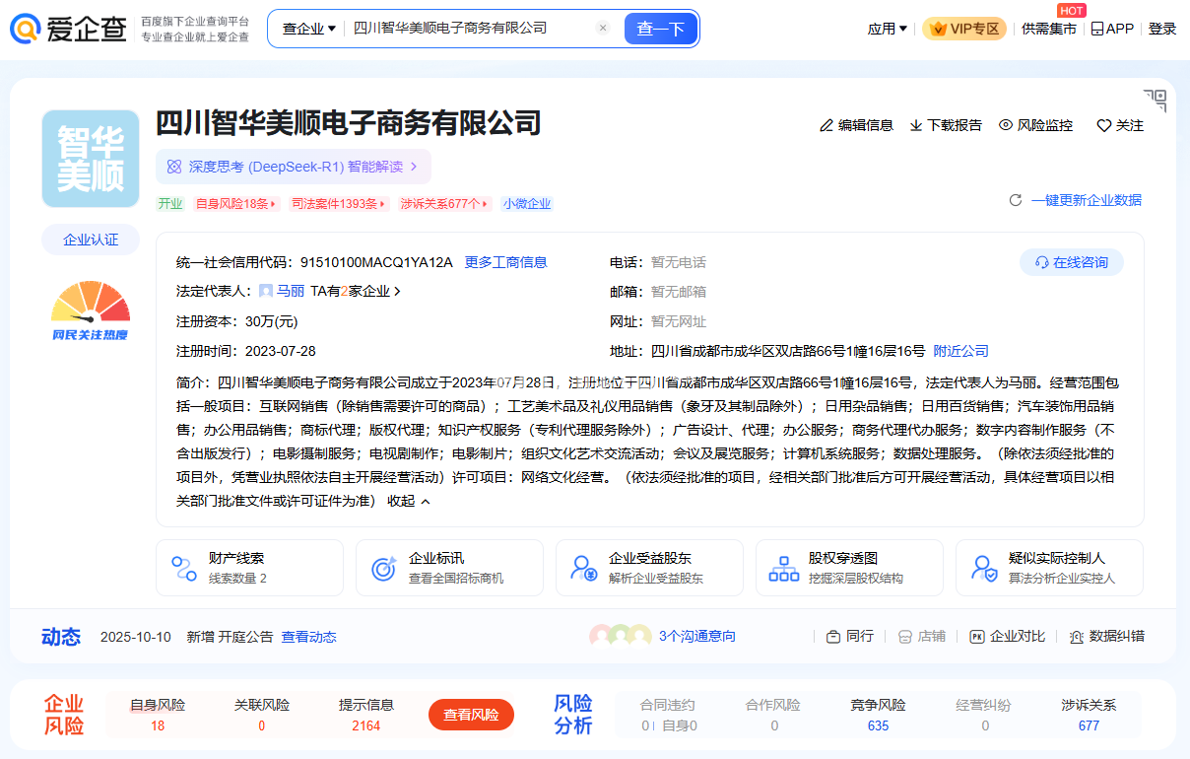Clear the search box text
Screen dimensions: 1190x759
(603, 29)
